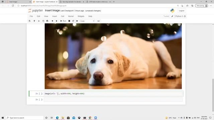Open the notification center icon
Image resolution: width=214 pixels, height=120 pixels.
click(x=210, y=118)
